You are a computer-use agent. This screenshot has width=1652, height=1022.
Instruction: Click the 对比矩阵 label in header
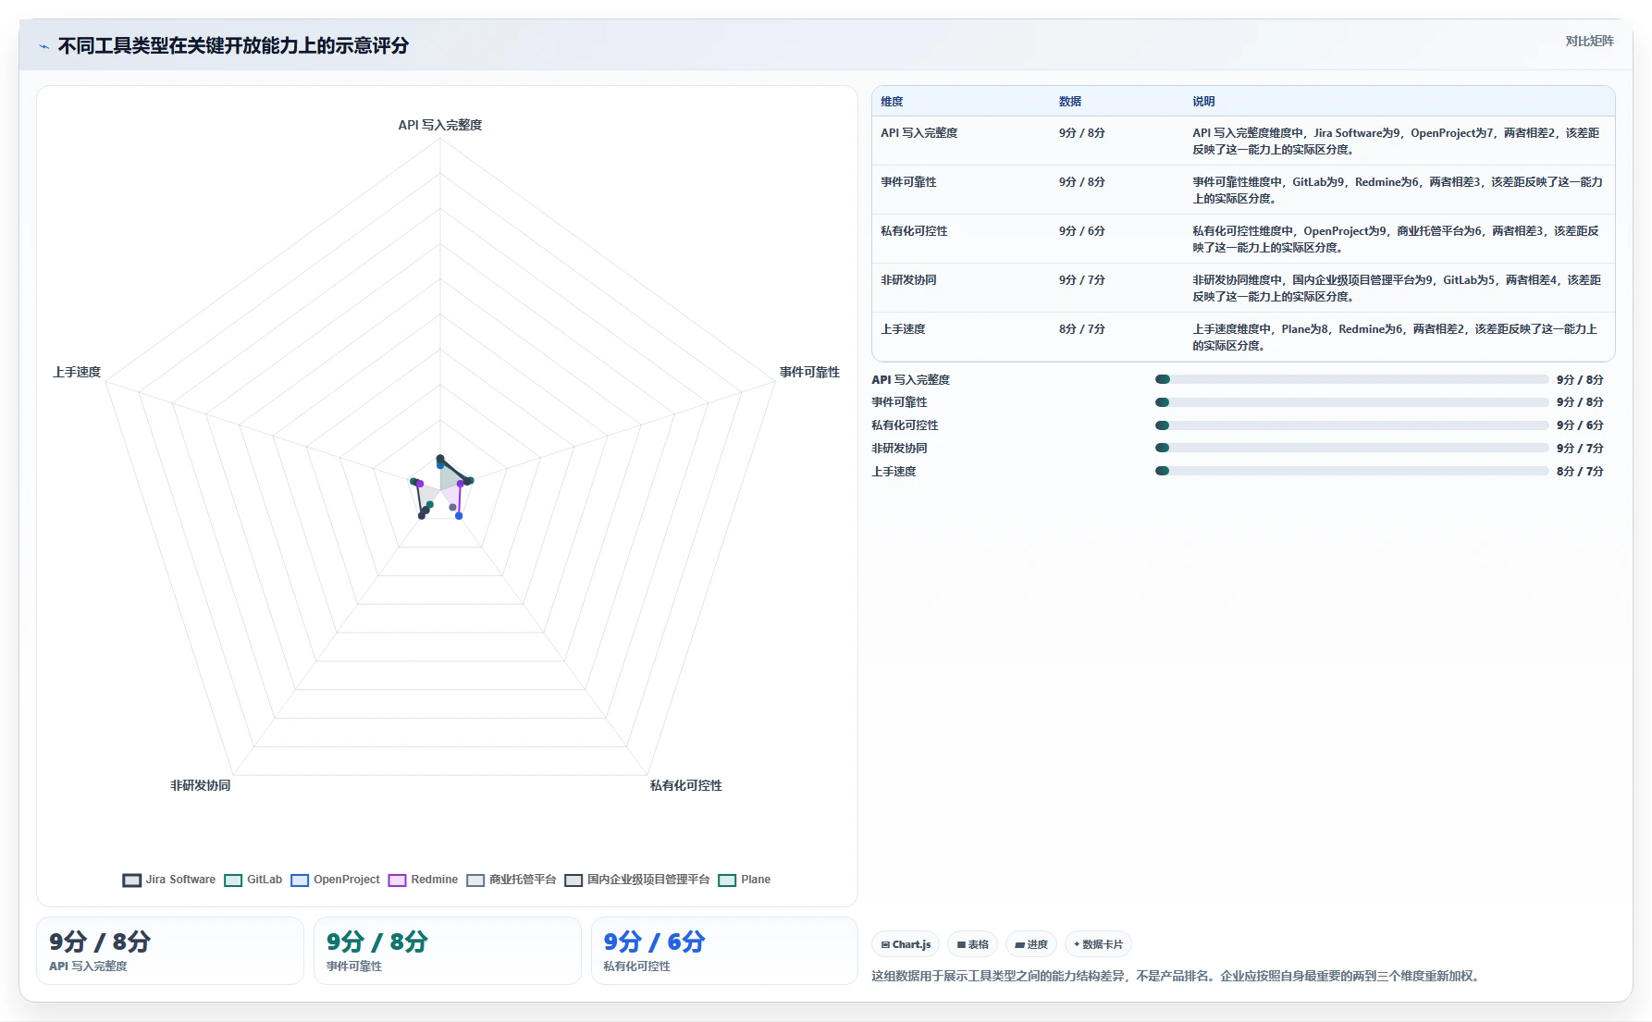coord(1589,41)
